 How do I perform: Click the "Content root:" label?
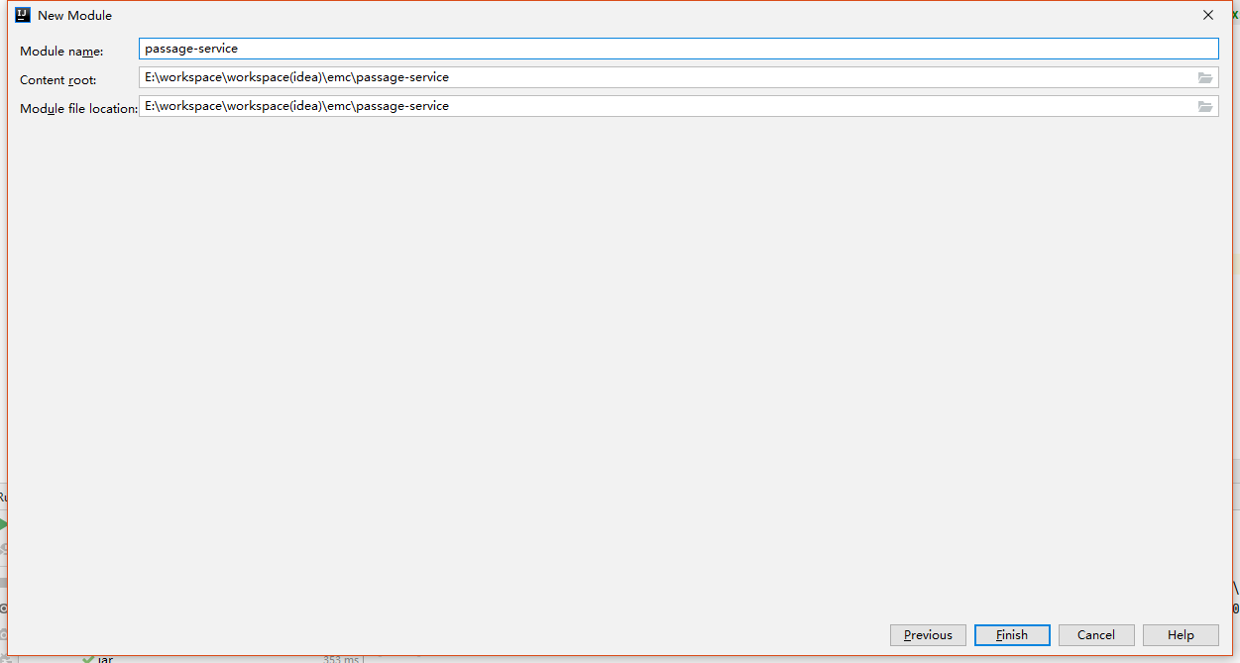tap(58, 79)
